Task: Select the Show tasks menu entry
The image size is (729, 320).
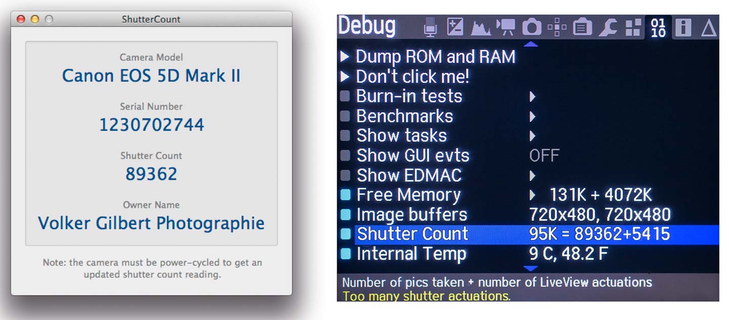Action: point(401,136)
